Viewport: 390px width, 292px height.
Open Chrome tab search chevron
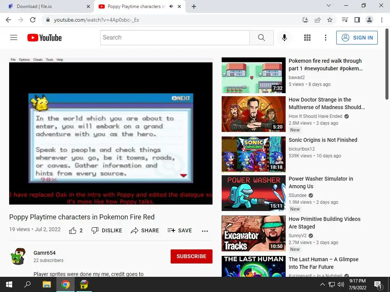[329, 5]
